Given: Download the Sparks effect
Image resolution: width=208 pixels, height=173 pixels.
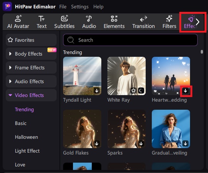Looking at the screenshot, I should click(x=141, y=143).
